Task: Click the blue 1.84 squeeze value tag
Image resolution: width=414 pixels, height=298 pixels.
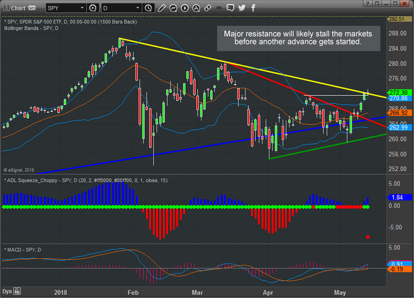Action: pos(399,197)
